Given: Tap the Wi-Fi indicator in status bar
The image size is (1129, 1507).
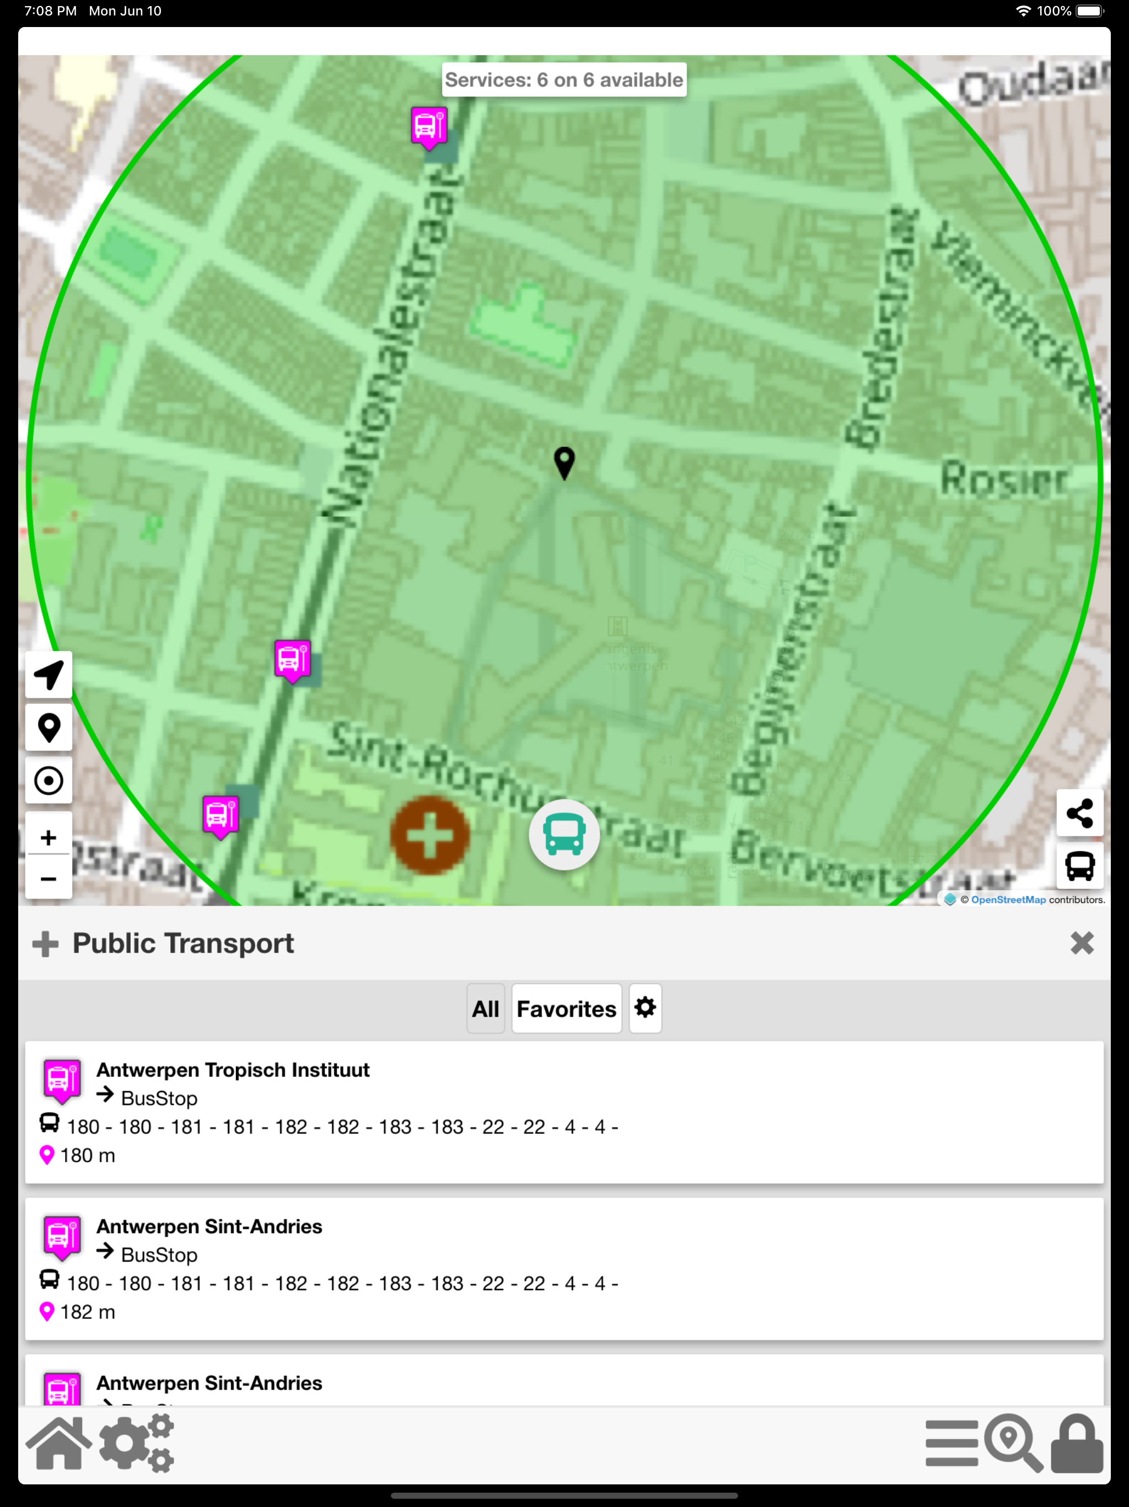Looking at the screenshot, I should coord(1023,11).
